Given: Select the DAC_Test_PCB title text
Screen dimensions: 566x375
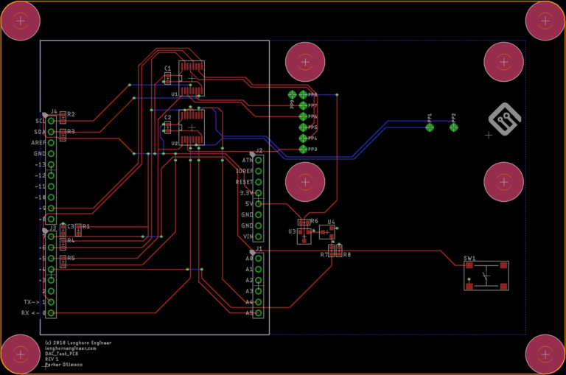Looking at the screenshot, I should click(62, 354).
